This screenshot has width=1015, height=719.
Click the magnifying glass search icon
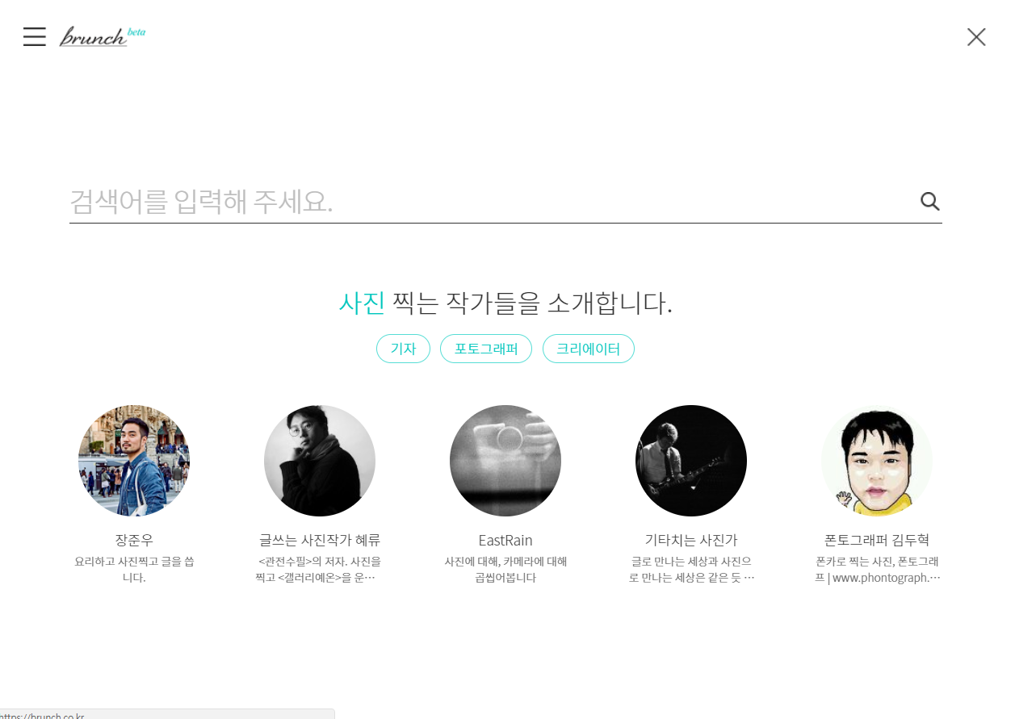click(930, 202)
